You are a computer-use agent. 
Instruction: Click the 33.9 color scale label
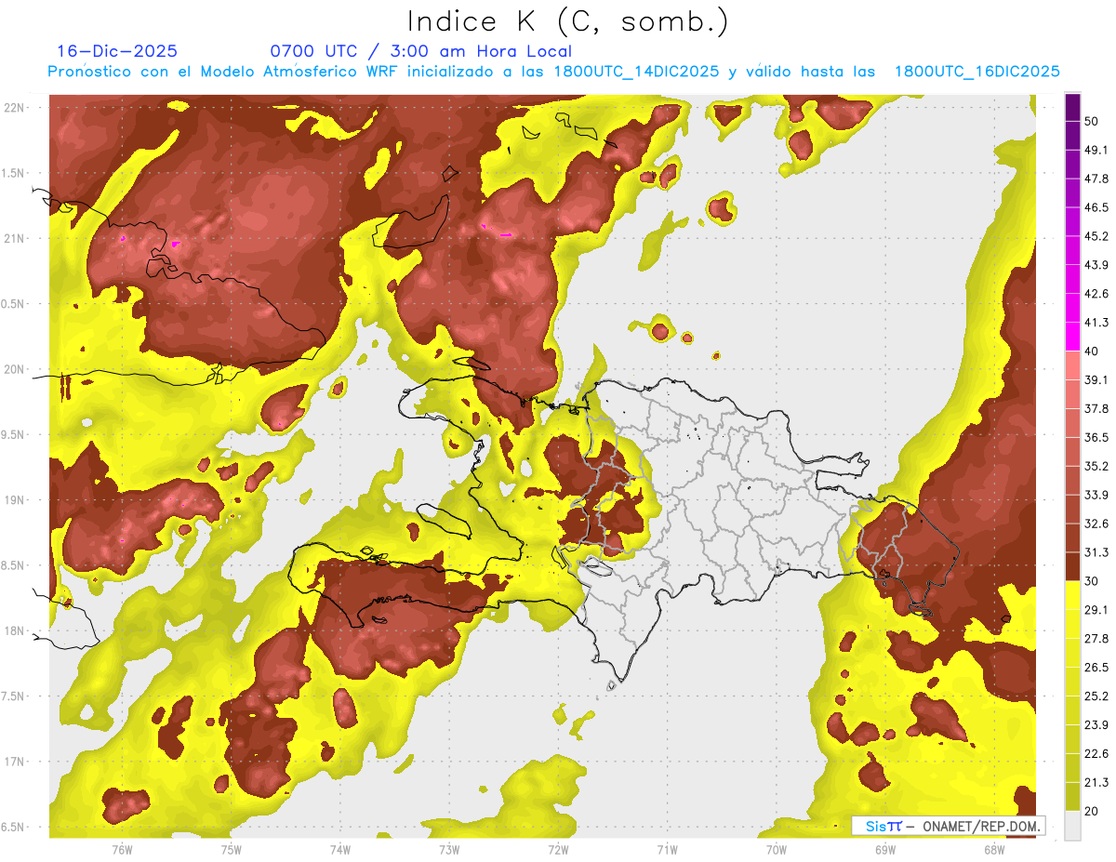coord(1096,495)
